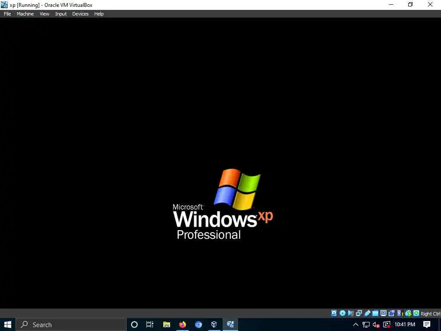The image size is (441, 331).
Task: Click the Right Ctrl host key label
Action: click(430, 314)
